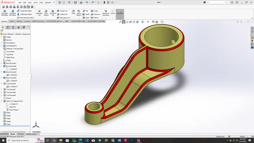Open the Reference Geometry dropdown arrow
Image resolution: width=254 pixels, height=143 pixels.
click(106, 18)
